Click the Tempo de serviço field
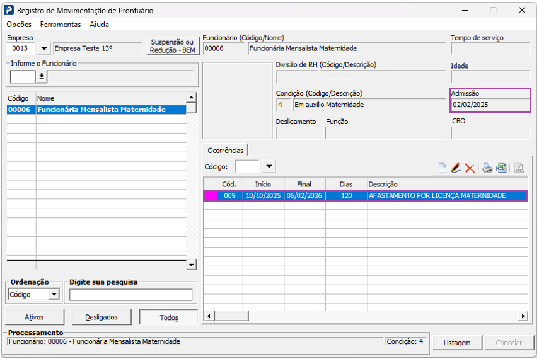Screen dimensions: 539x359 tap(490, 48)
